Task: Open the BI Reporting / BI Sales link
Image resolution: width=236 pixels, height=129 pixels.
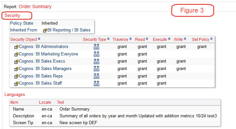Action: (69, 30)
